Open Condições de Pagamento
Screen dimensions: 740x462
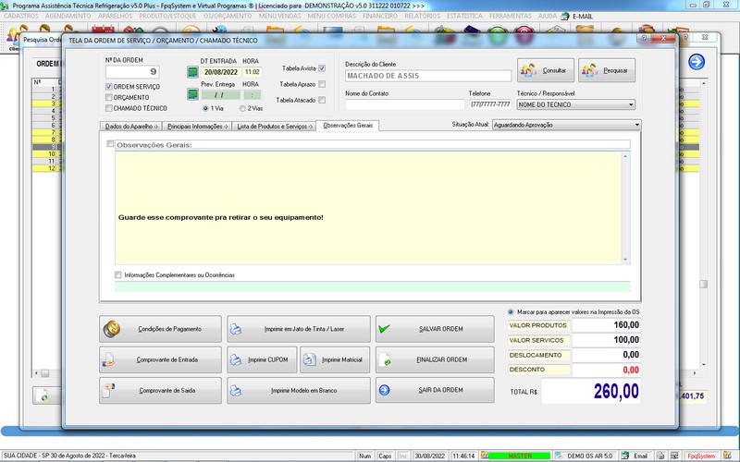click(160, 329)
